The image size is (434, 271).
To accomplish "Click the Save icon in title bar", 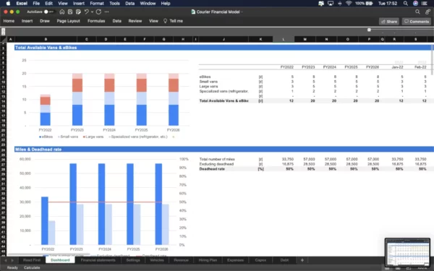I will click(70, 12).
